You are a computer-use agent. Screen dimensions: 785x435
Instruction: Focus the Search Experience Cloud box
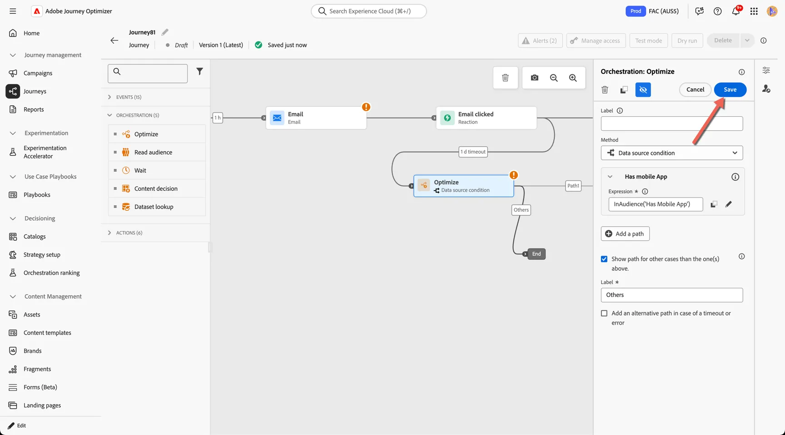(x=369, y=11)
